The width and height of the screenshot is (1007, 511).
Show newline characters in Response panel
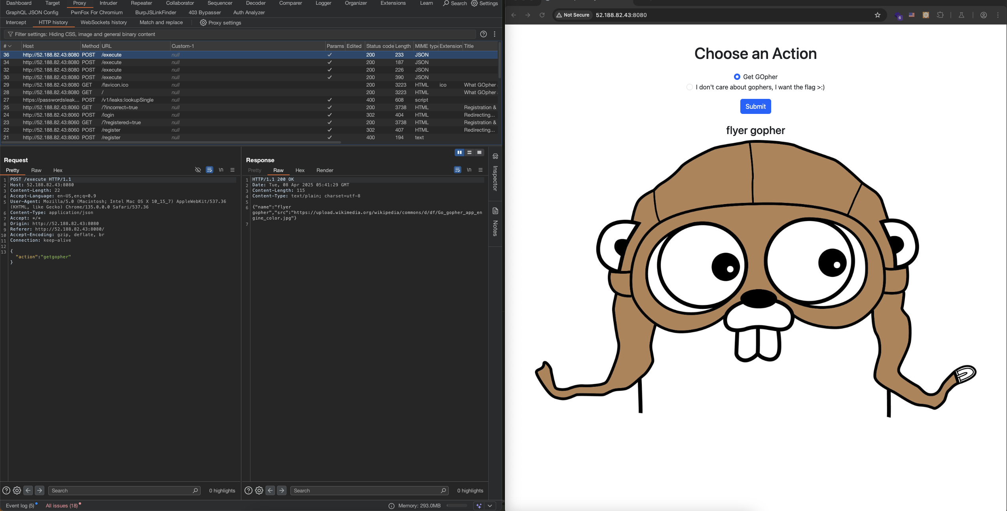pos(469,170)
